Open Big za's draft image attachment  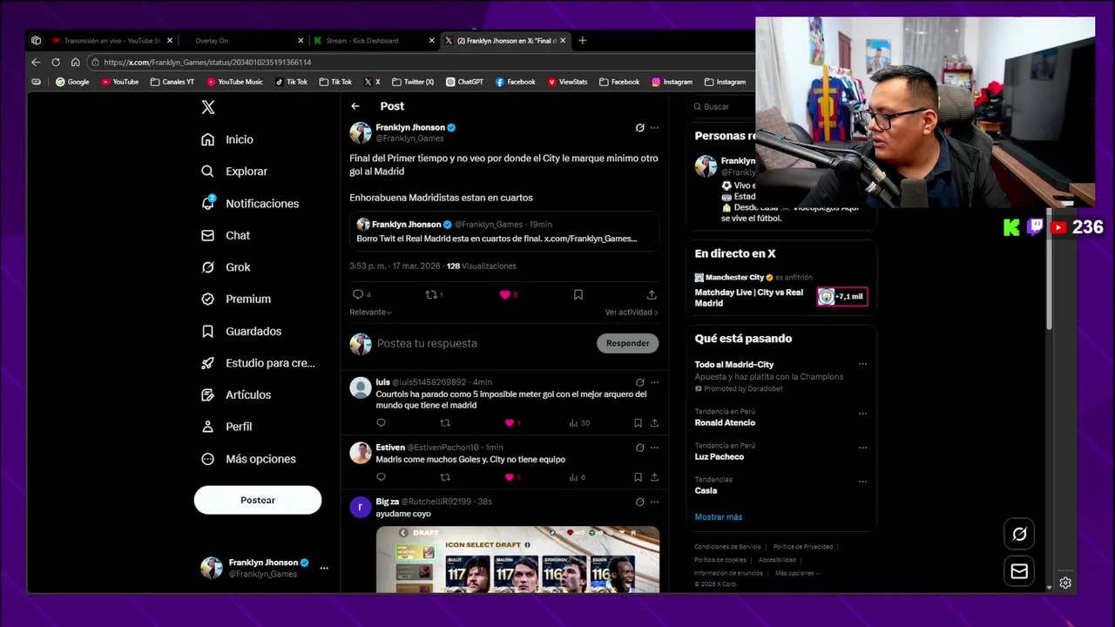[517, 559]
